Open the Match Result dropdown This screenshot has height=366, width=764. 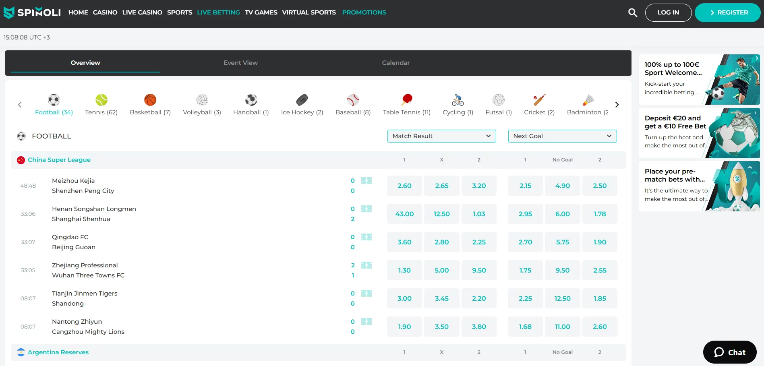pos(441,136)
